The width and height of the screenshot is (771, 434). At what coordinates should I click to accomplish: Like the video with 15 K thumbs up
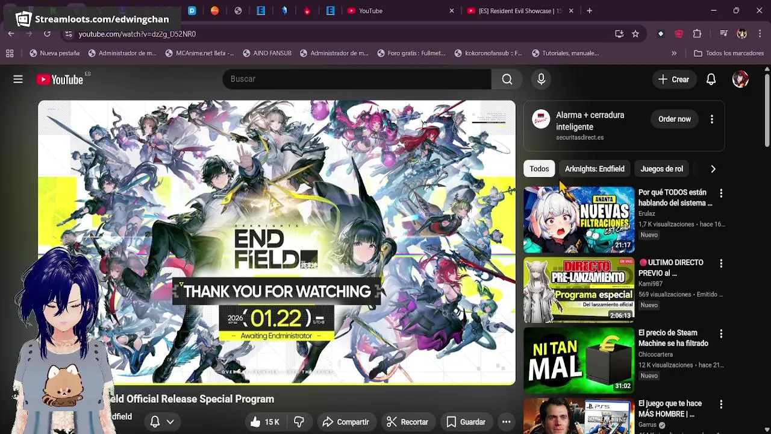tap(265, 422)
